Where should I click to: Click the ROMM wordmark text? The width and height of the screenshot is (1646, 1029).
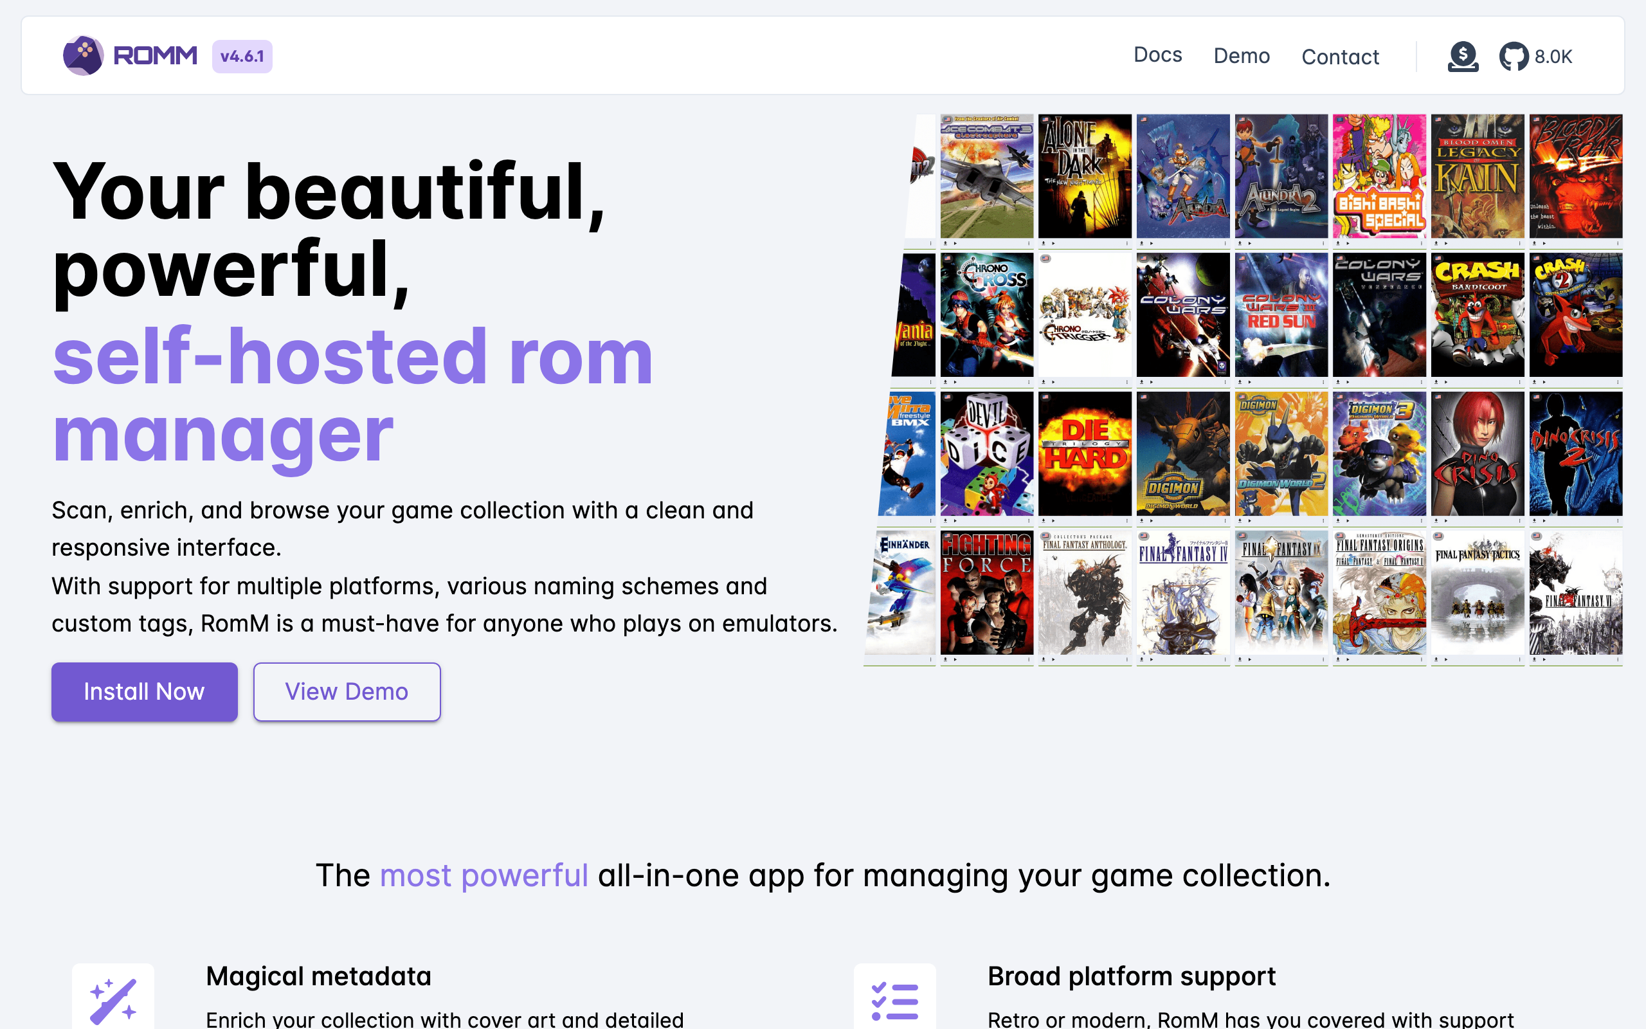[155, 56]
